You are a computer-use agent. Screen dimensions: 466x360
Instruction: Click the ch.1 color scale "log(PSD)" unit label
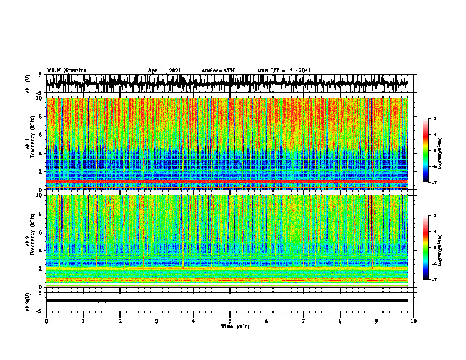point(441,154)
